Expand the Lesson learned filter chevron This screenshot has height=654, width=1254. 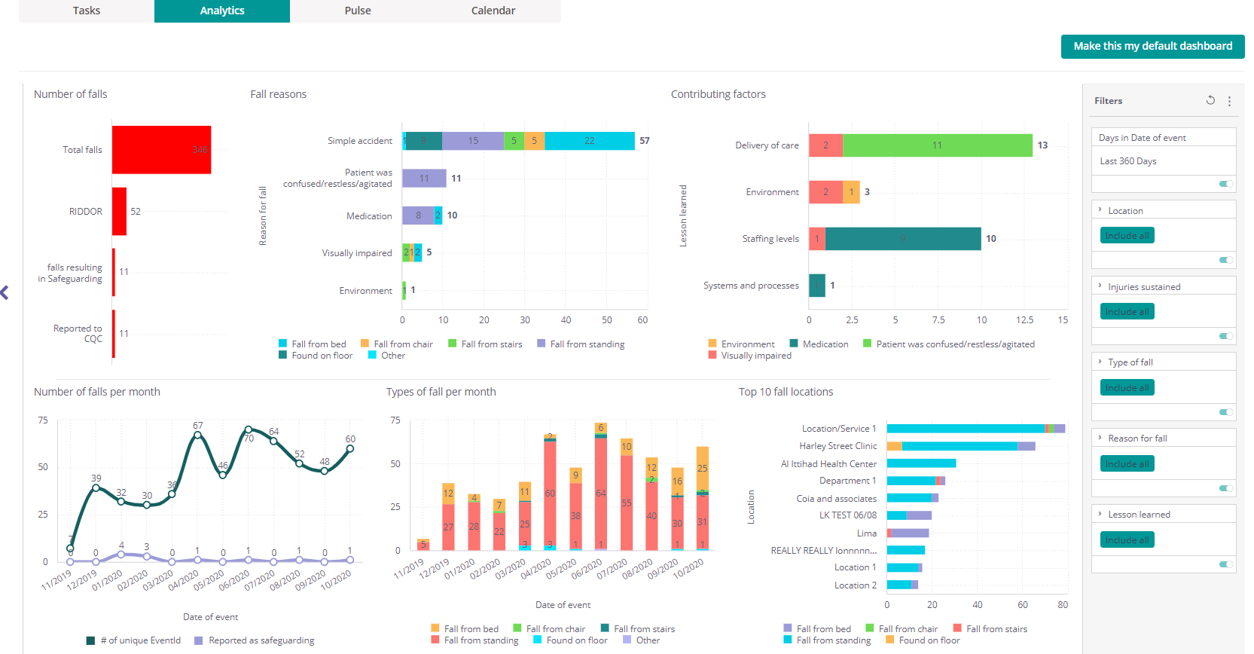point(1100,514)
